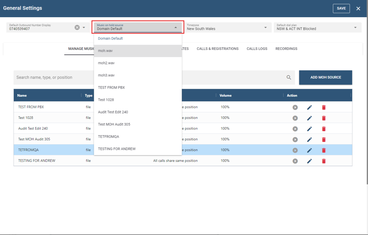Click the search magnifier icon

pos(289,77)
